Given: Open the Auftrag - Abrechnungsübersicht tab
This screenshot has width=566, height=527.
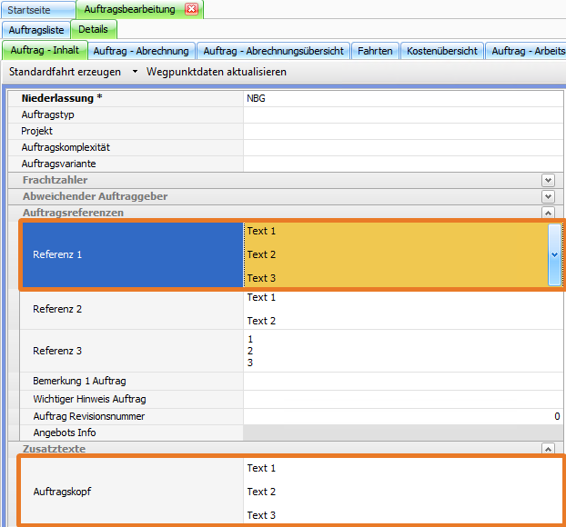Looking at the screenshot, I should 271,51.
